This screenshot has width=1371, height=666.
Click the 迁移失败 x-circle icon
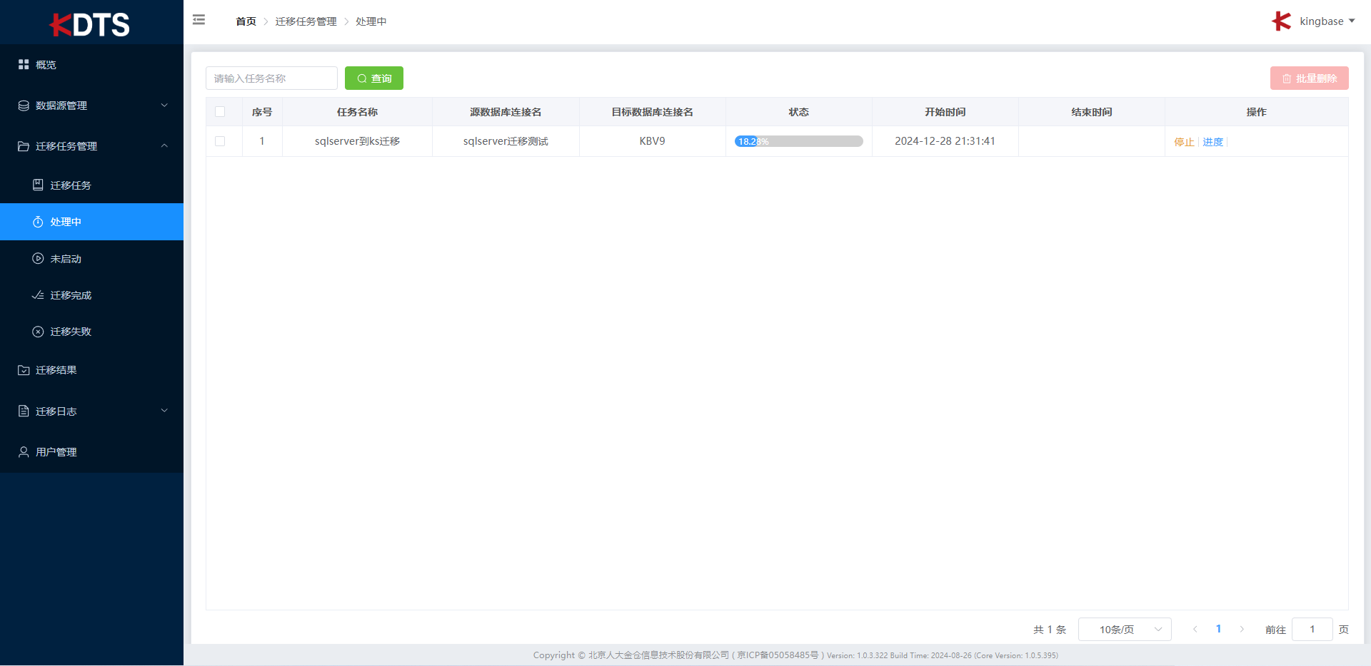[x=38, y=332]
